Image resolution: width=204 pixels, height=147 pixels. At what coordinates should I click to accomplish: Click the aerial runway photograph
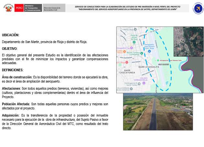click(x=158, y=112)
